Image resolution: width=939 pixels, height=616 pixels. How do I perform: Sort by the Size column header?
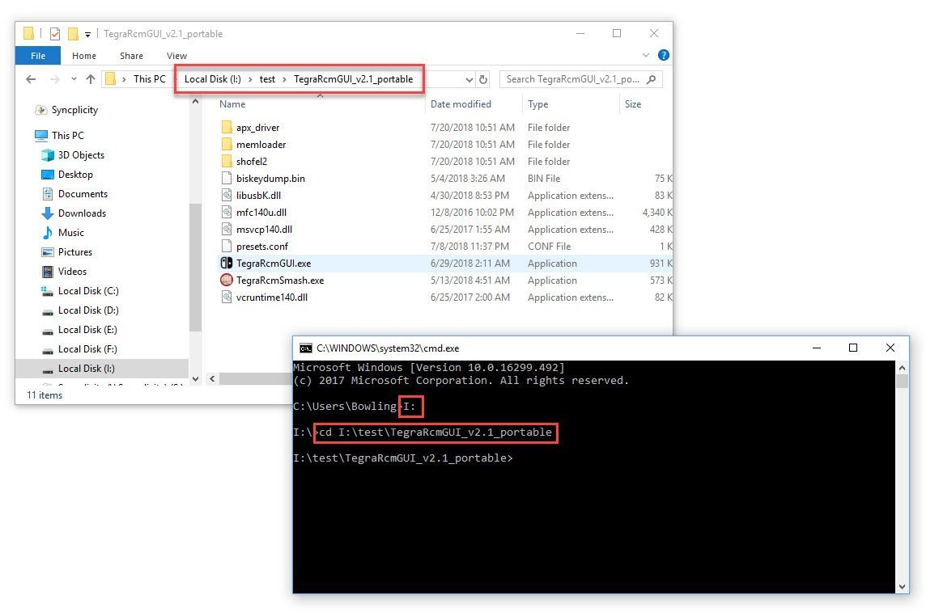(x=633, y=104)
